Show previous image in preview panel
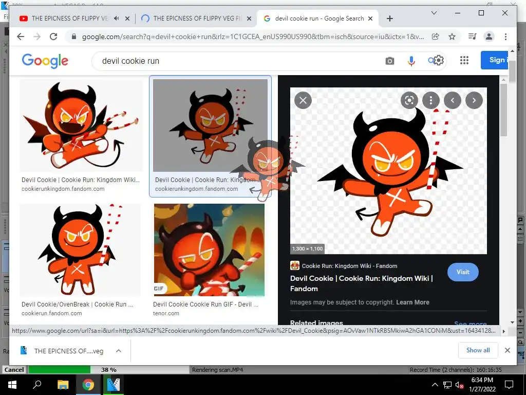 click(x=453, y=100)
